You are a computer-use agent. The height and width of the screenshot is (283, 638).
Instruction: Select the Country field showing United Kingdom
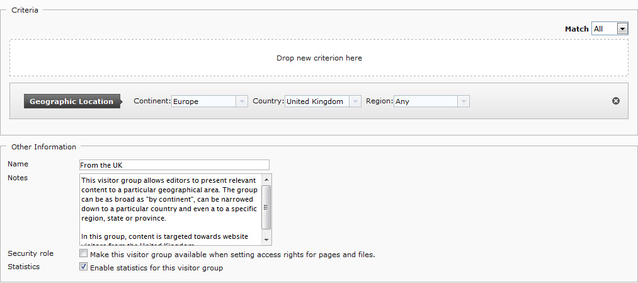click(316, 101)
